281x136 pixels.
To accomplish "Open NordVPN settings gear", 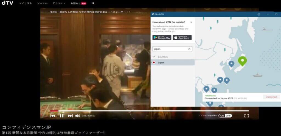I will coord(259,14).
